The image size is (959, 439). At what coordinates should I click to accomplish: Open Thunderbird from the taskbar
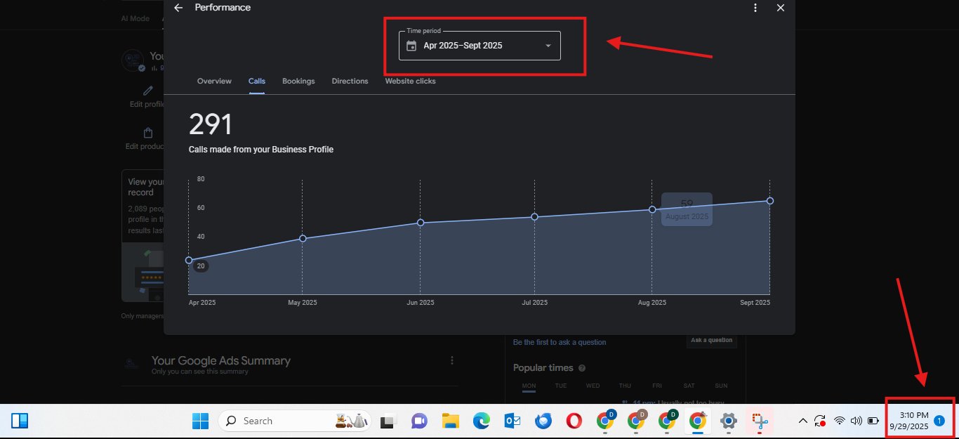[543, 421]
